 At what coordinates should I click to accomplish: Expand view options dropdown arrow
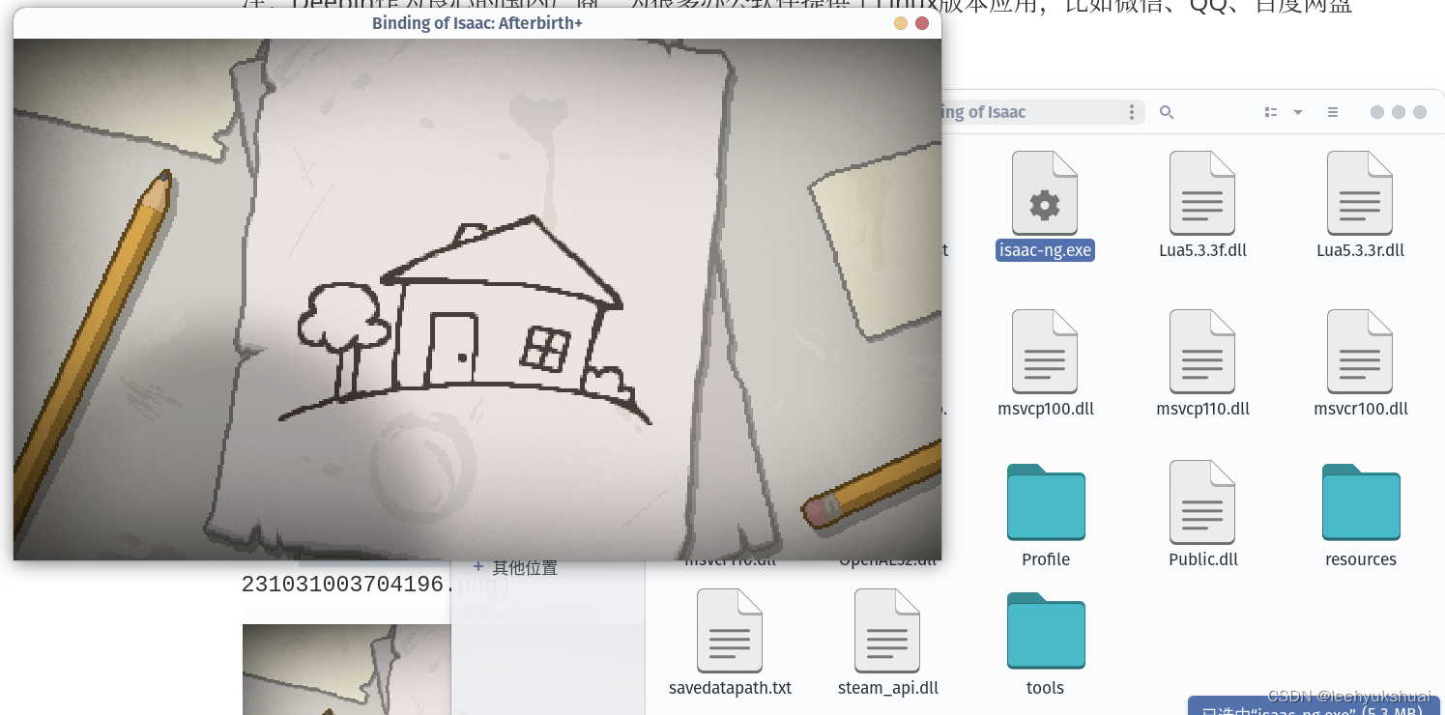pos(1298,112)
